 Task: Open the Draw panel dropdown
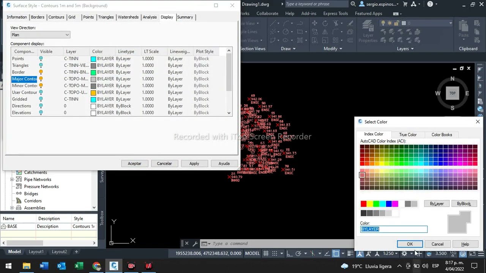(x=288, y=49)
